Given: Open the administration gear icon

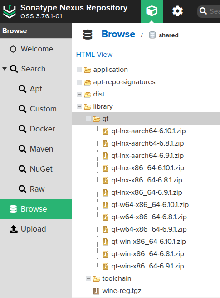Looking at the screenshot, I should pyautogui.click(x=177, y=11).
